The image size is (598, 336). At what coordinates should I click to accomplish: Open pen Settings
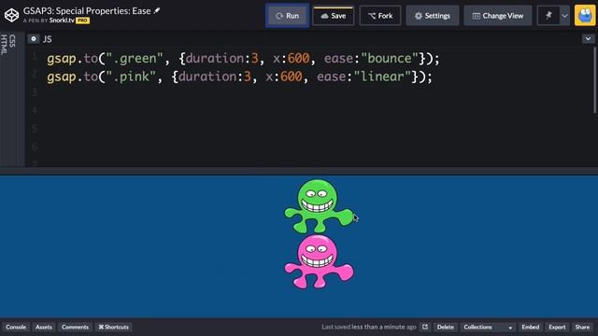click(x=433, y=16)
